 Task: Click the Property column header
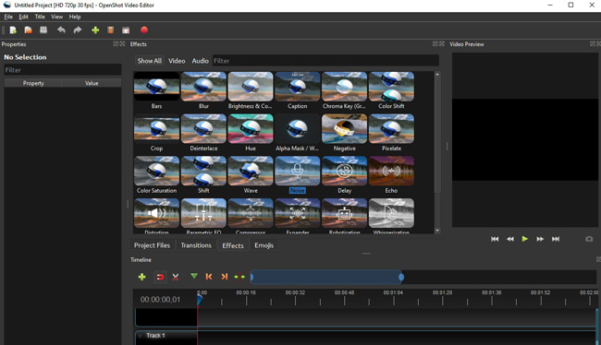[33, 83]
